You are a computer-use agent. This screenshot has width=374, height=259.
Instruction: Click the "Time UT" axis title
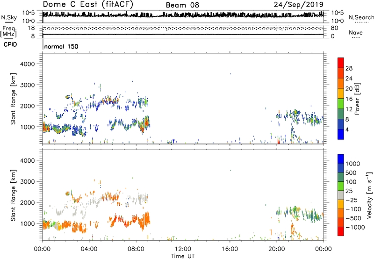pos(183,256)
